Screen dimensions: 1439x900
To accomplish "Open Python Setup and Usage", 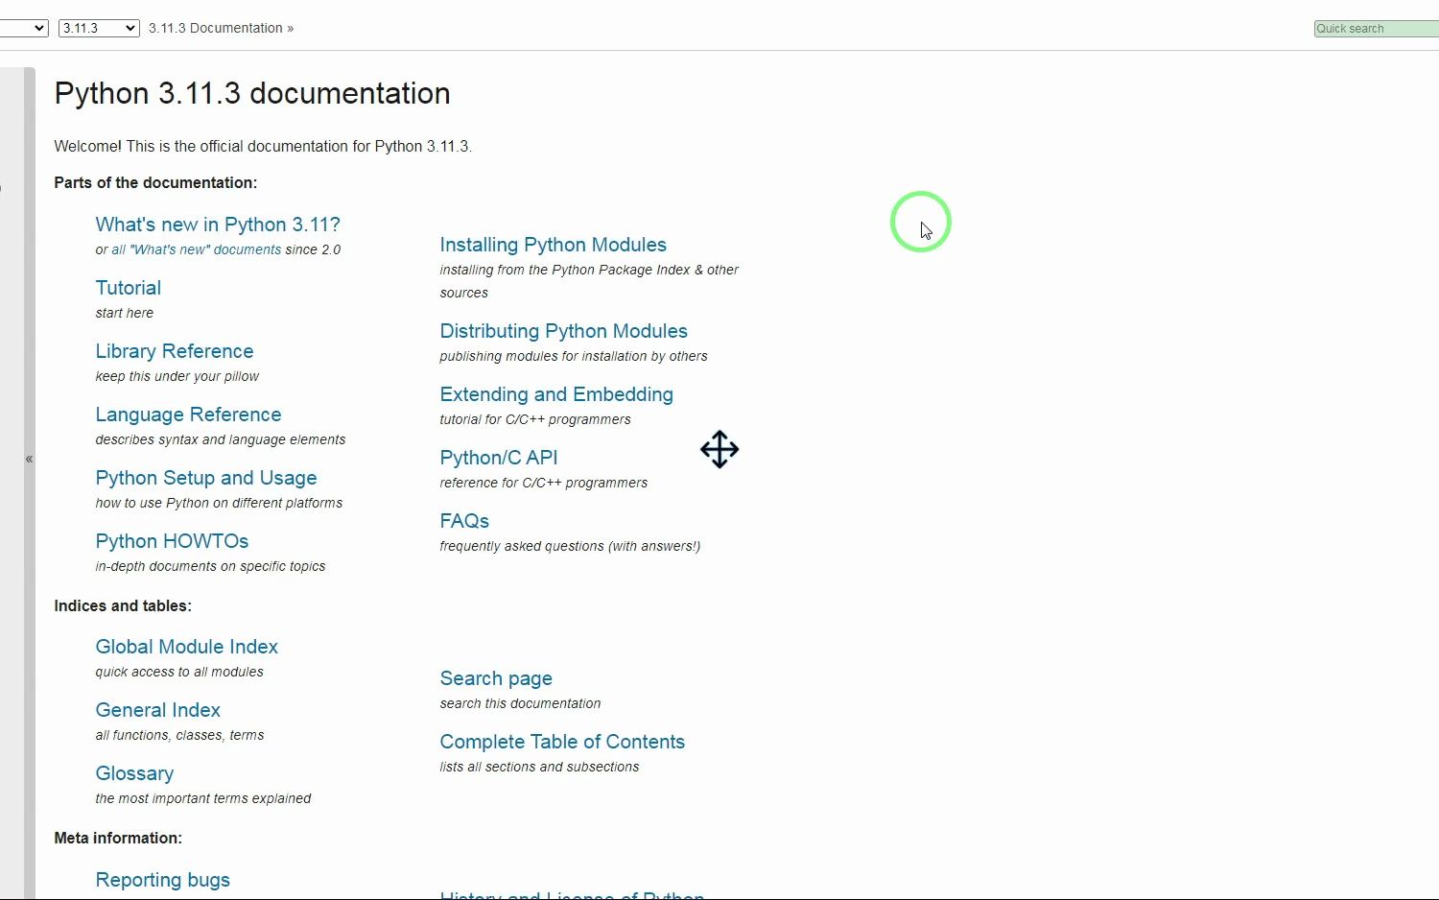I will [x=206, y=478].
